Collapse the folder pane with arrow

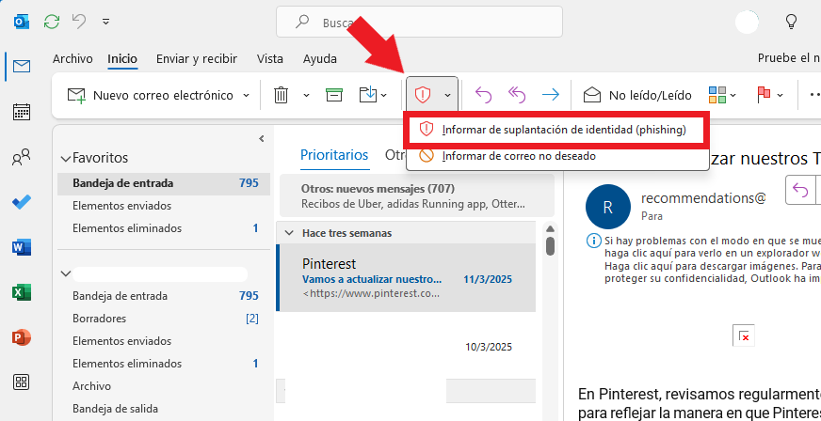262,138
